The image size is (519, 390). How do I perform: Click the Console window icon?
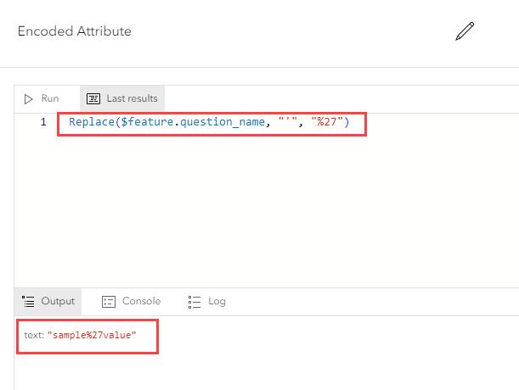click(x=108, y=301)
